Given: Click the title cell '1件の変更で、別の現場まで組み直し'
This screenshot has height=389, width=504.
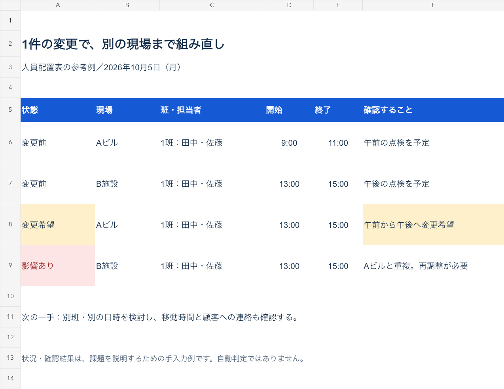Looking at the screenshot, I should click(x=123, y=44).
